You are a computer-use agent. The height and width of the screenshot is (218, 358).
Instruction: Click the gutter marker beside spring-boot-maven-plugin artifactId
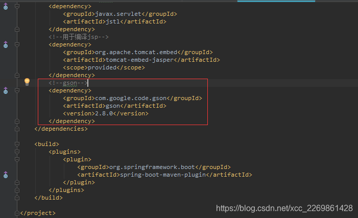(x=6, y=175)
